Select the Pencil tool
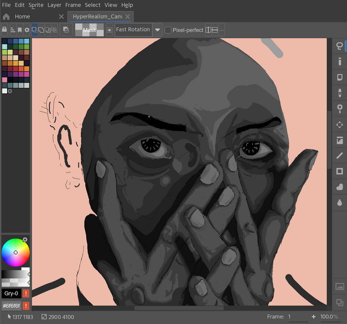 click(x=339, y=62)
